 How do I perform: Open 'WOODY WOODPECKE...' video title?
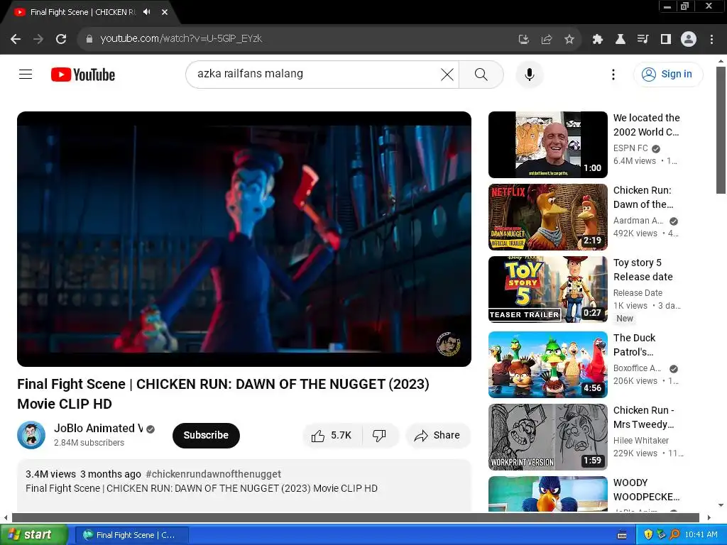pos(646,490)
